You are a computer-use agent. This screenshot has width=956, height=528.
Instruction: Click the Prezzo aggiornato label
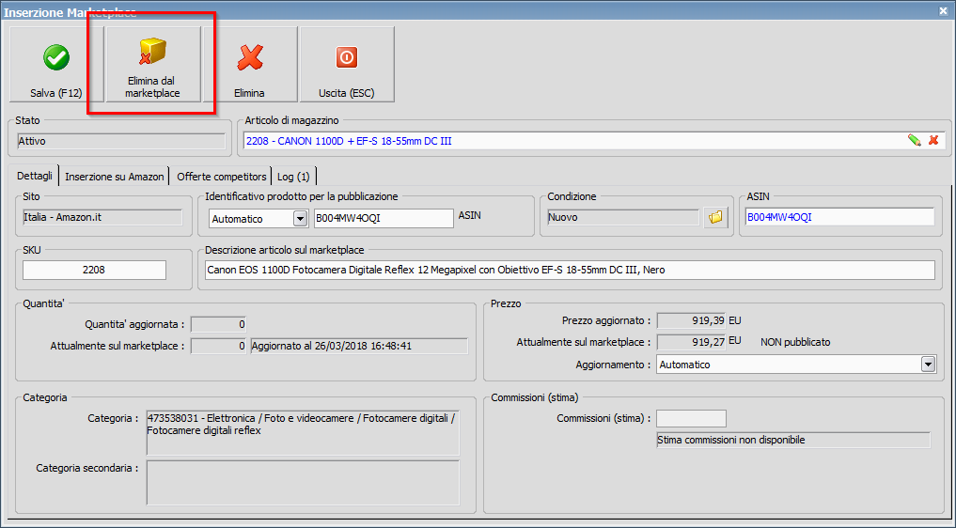click(606, 320)
